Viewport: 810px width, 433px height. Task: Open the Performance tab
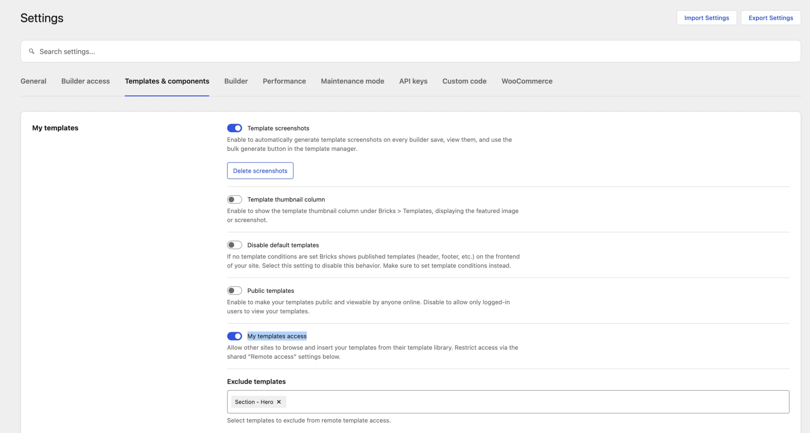[x=284, y=81]
